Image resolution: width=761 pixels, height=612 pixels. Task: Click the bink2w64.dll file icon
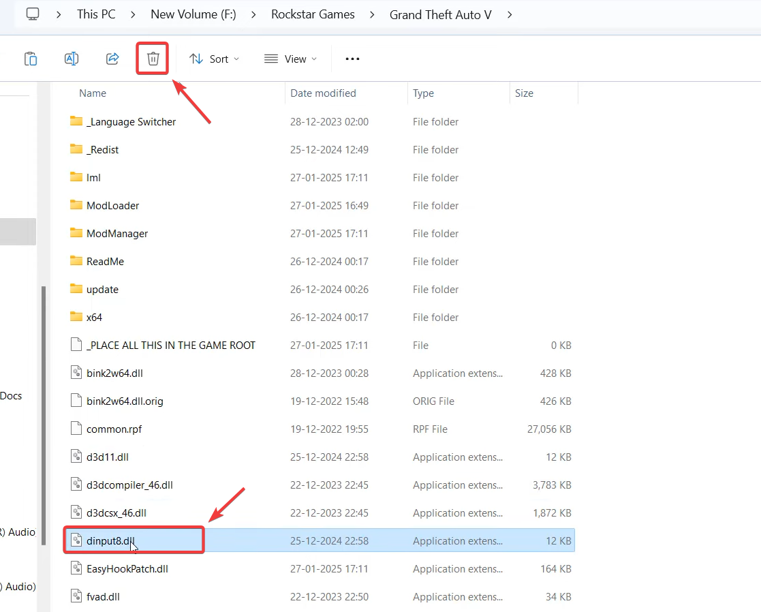76,373
